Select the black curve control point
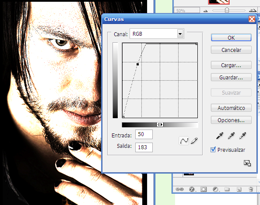The height and width of the screenshot is (205, 260). pyautogui.click(x=137, y=64)
